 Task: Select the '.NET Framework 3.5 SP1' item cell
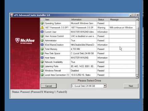(57, 28)
